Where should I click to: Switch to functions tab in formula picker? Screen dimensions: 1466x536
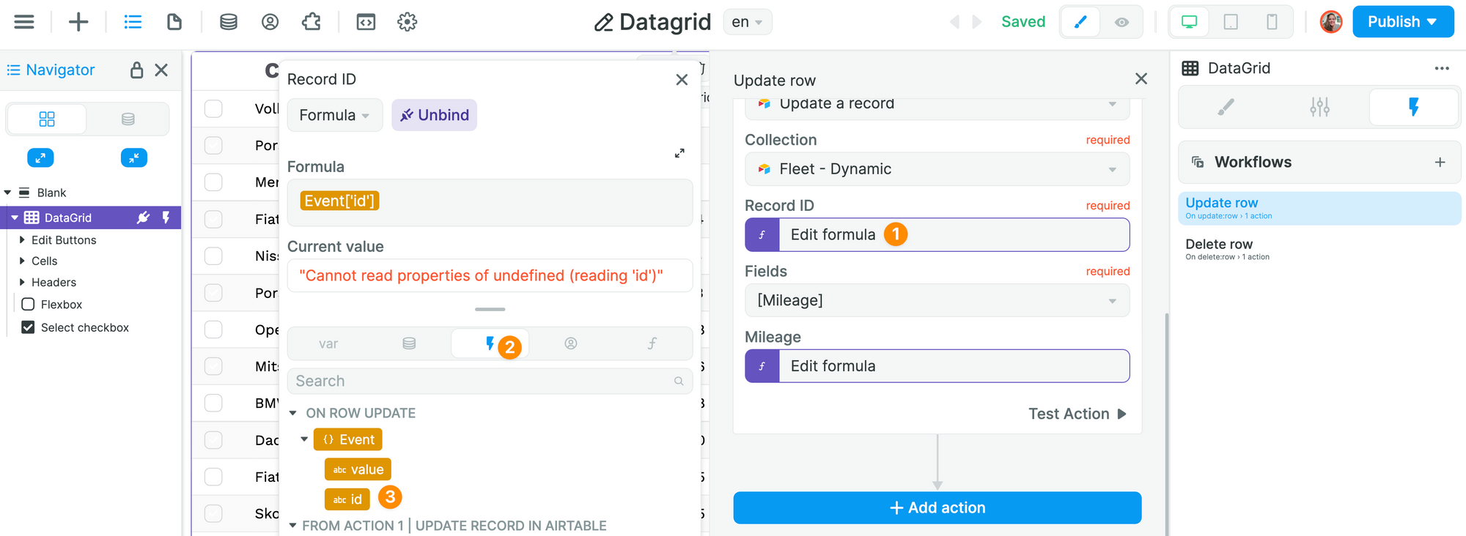(x=651, y=343)
